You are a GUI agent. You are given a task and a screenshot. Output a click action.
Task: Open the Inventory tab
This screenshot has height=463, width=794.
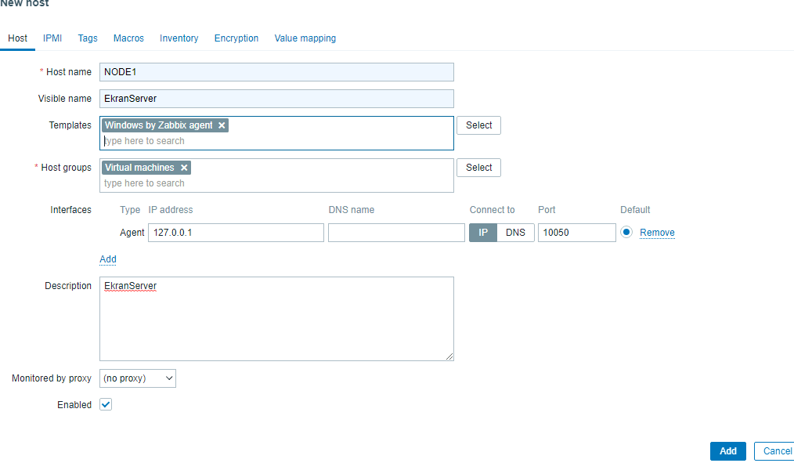(x=179, y=38)
